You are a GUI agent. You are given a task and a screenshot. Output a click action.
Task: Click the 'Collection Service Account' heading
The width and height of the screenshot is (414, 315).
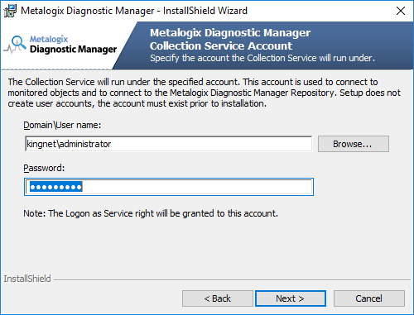221,45
